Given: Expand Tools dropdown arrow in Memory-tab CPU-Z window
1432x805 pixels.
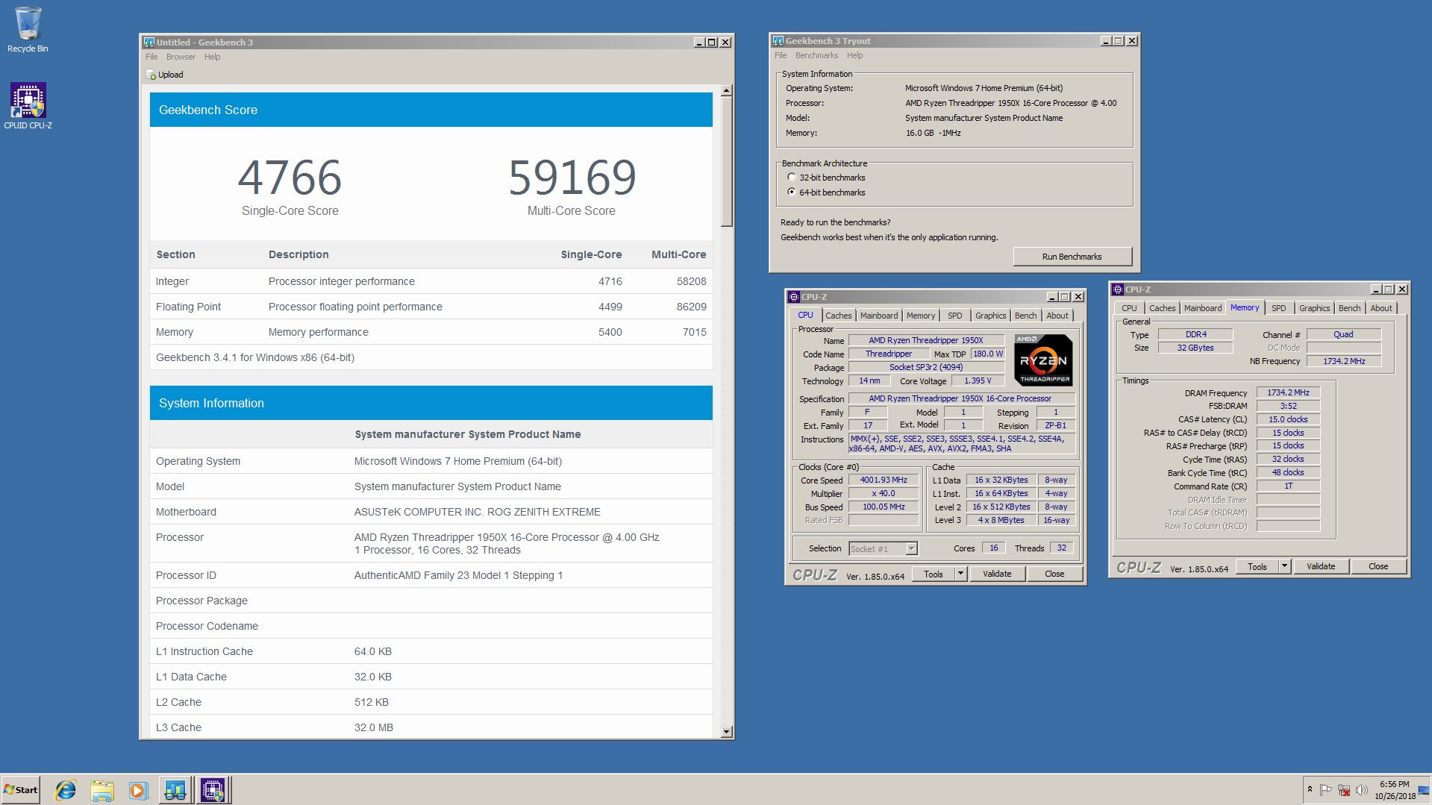Looking at the screenshot, I should [1284, 566].
